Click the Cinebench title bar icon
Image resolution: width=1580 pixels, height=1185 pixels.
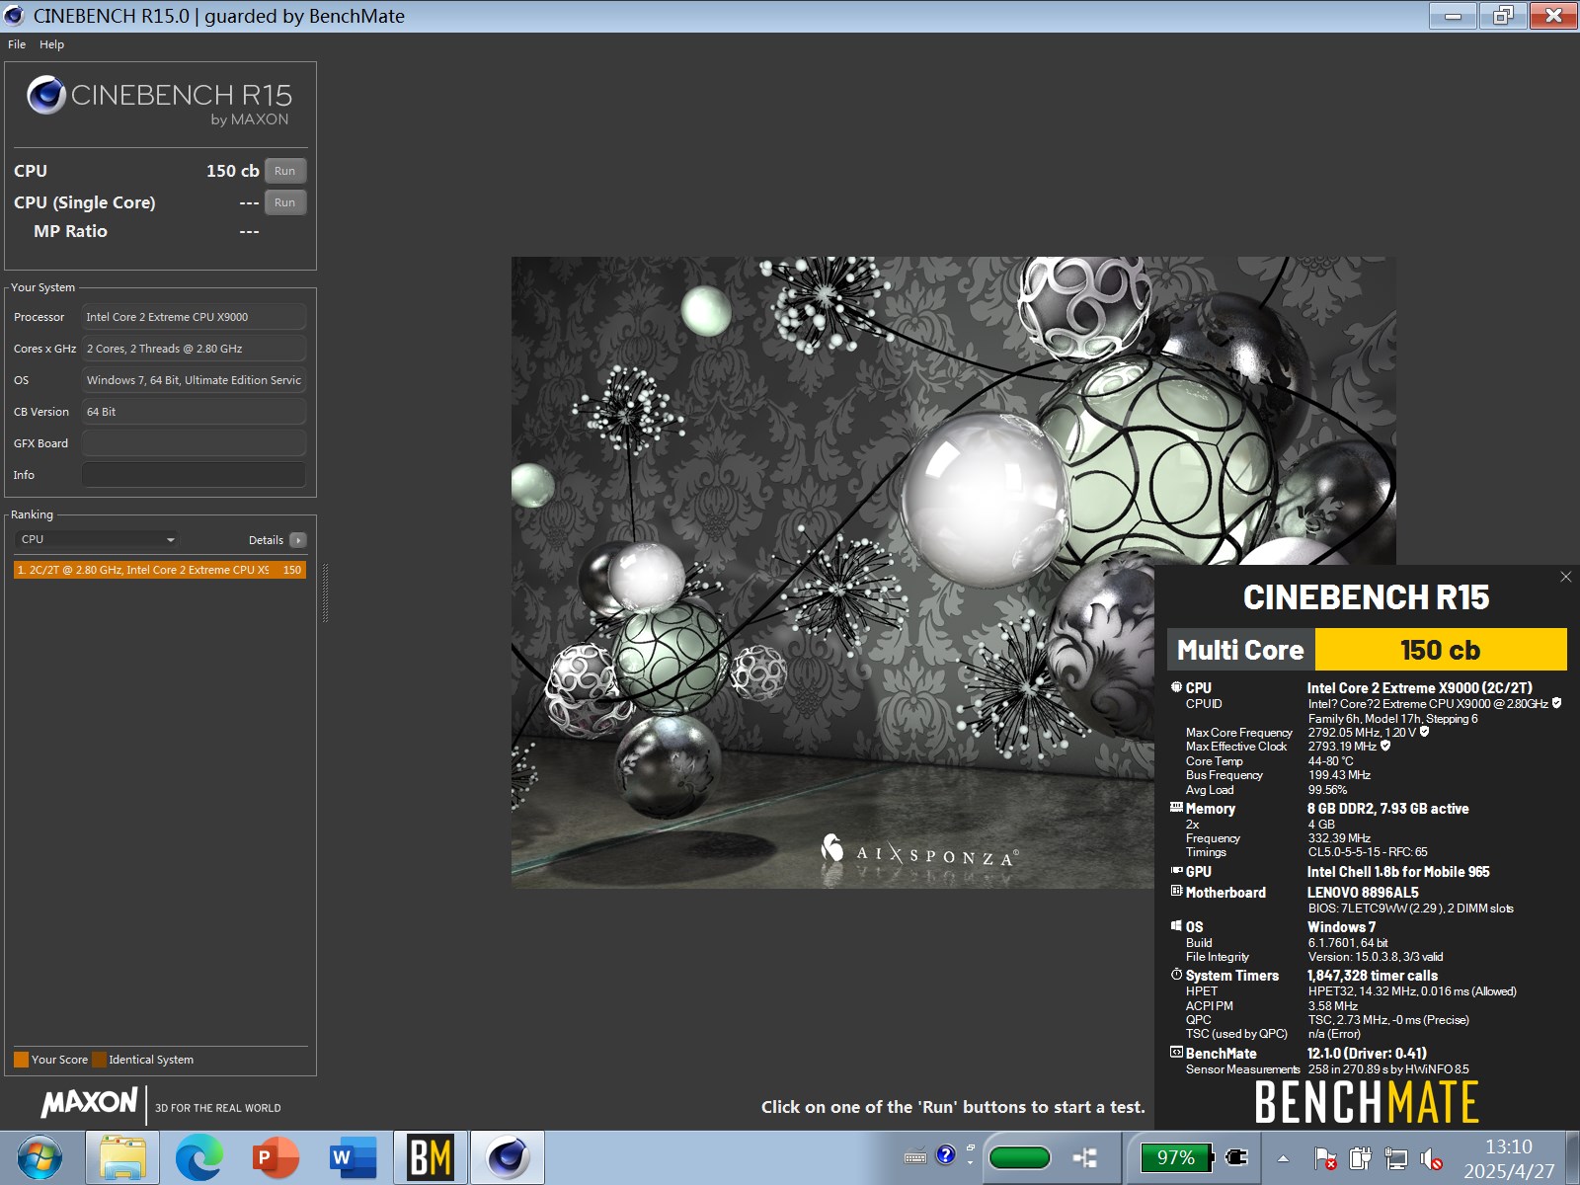14,16
